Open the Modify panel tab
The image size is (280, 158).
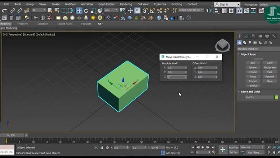246,36
